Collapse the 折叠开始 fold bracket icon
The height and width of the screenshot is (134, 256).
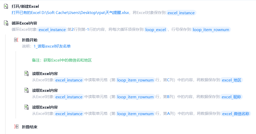point(16,40)
